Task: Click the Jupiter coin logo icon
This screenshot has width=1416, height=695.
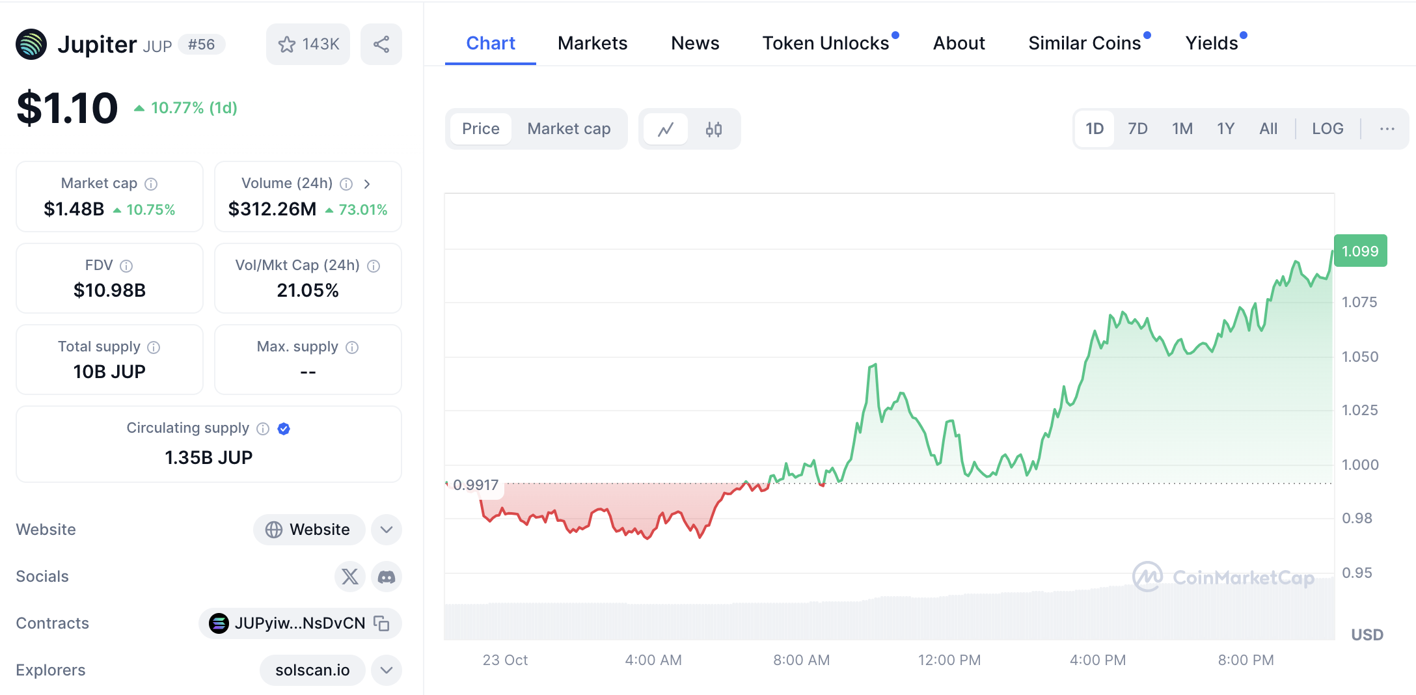Action: [31, 44]
